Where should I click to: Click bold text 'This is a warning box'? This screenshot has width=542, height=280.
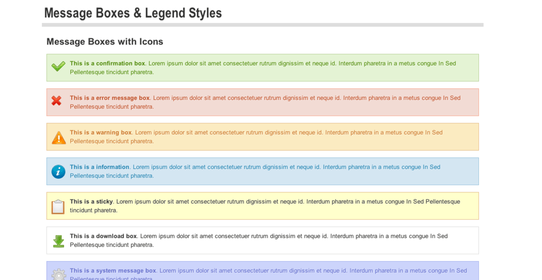coord(101,133)
